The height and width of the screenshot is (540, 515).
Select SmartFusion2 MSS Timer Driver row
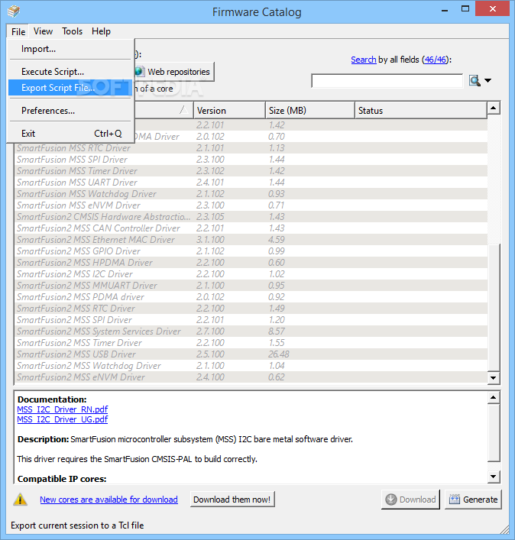pos(251,343)
